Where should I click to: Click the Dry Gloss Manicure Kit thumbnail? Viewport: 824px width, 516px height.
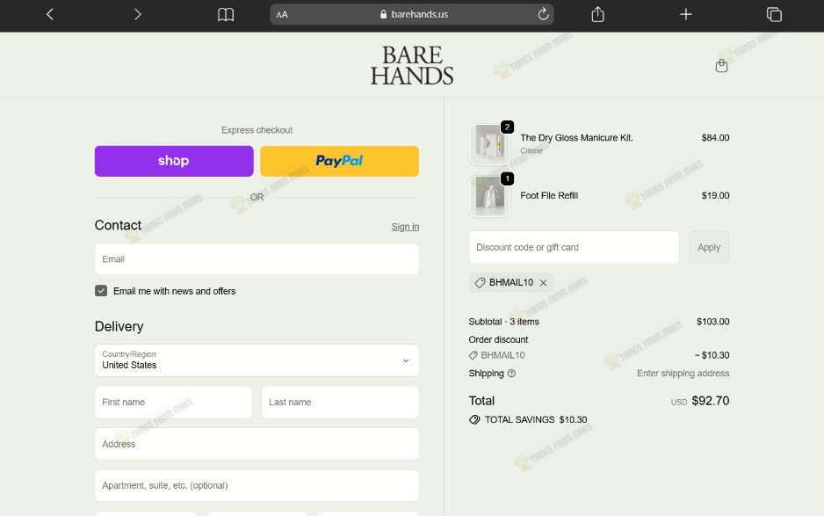pyautogui.click(x=489, y=144)
